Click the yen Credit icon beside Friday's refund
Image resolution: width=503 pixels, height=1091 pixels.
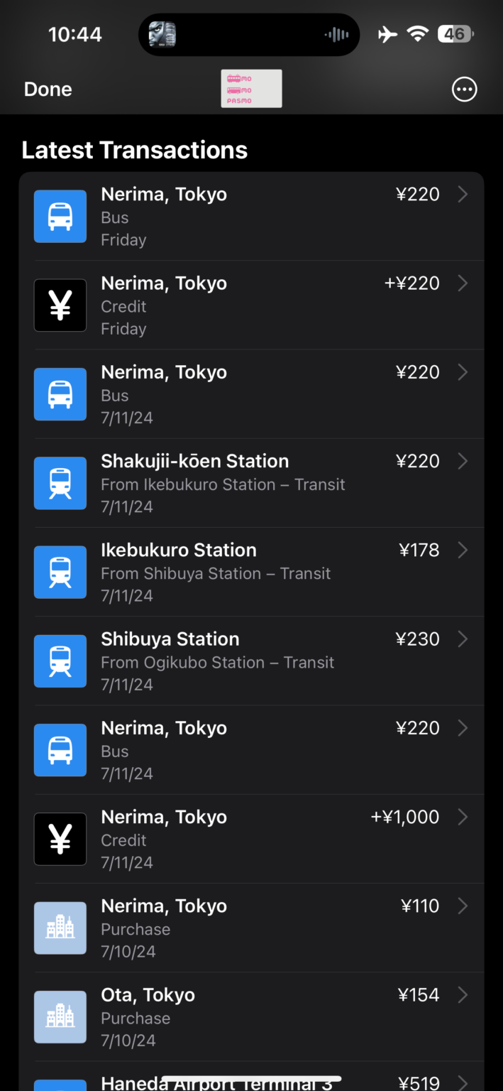pyautogui.click(x=60, y=305)
